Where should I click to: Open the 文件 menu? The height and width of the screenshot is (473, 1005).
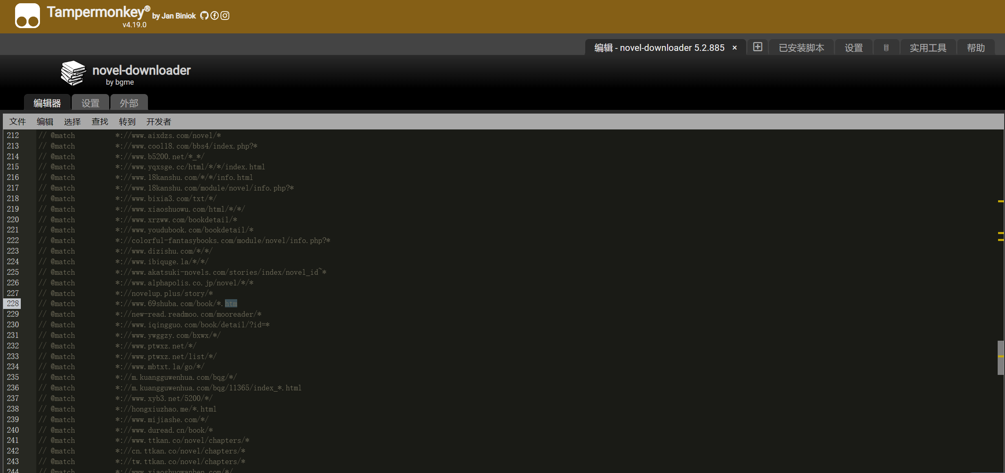click(x=17, y=121)
